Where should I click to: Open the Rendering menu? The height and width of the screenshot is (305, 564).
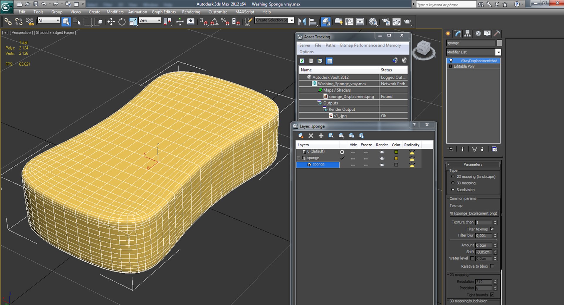click(x=191, y=12)
